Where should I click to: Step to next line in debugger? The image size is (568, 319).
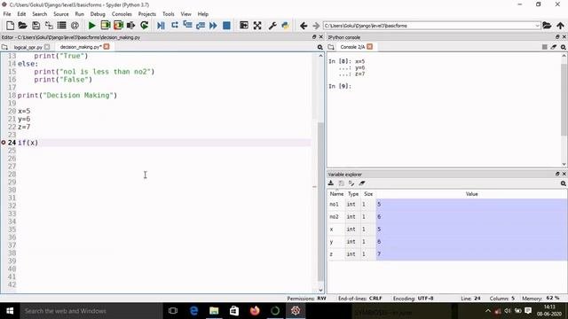pos(174,26)
